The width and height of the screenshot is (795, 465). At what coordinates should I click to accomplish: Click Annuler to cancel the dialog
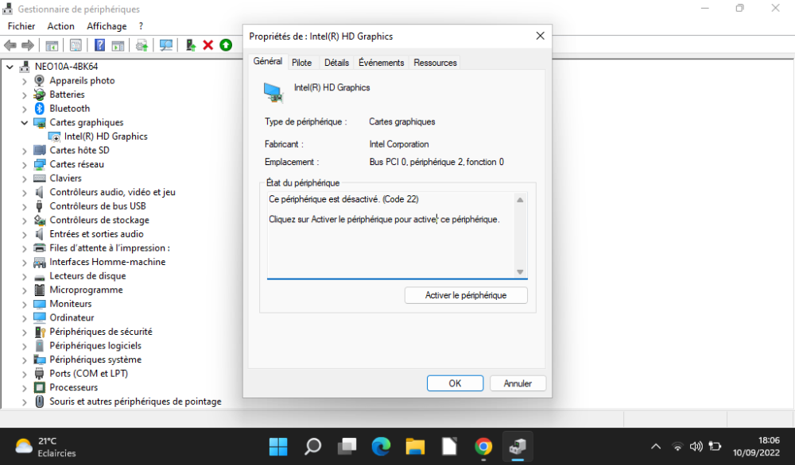pyautogui.click(x=518, y=383)
